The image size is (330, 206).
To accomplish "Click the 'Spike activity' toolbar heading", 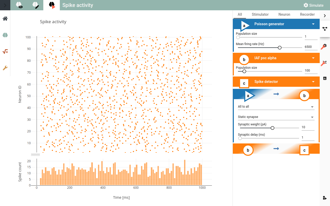I will point(78,5).
